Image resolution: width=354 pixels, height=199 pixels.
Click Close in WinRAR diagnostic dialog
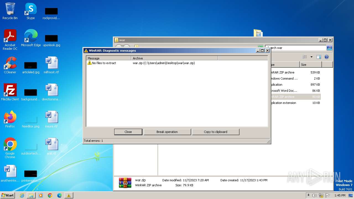coord(128,132)
